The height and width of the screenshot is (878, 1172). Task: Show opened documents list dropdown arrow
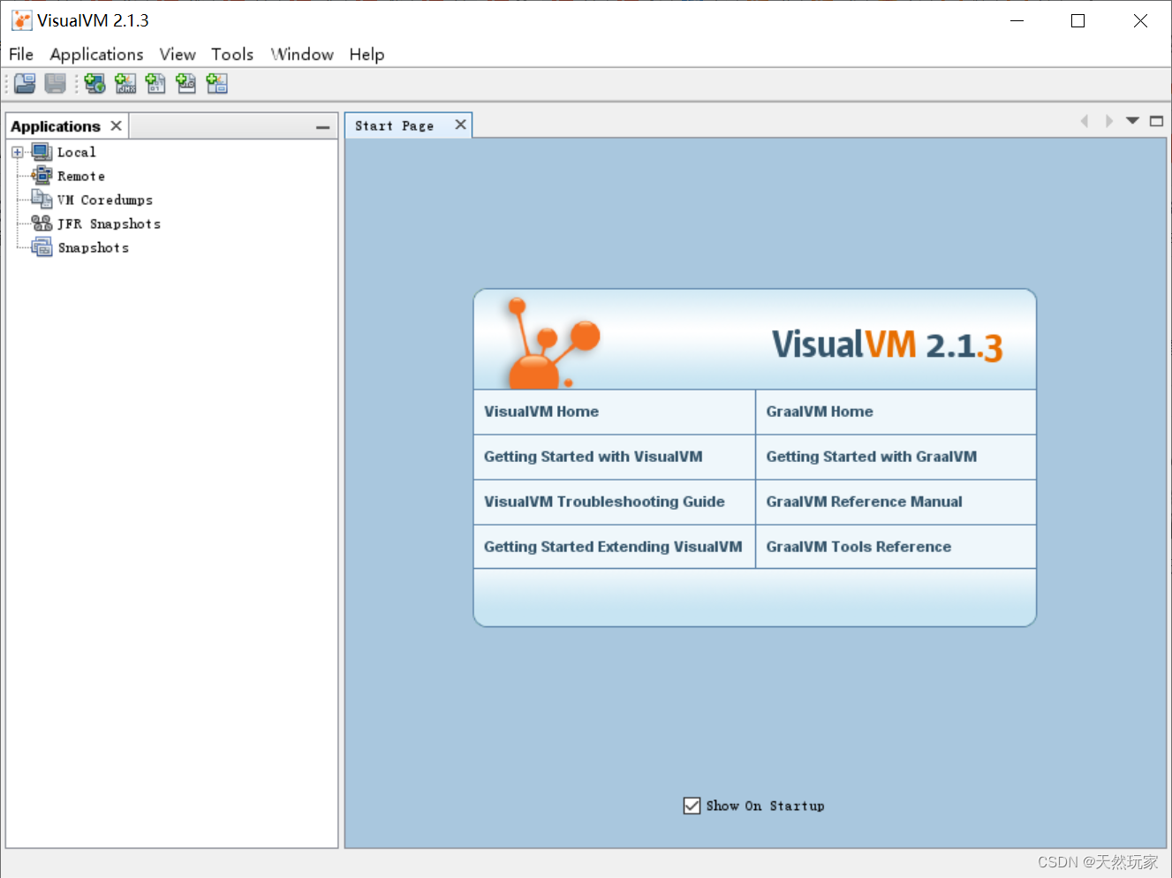point(1132,121)
